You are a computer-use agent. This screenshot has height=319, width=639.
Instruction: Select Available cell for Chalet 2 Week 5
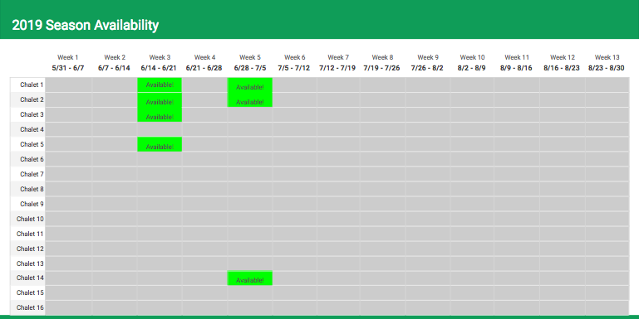250,100
